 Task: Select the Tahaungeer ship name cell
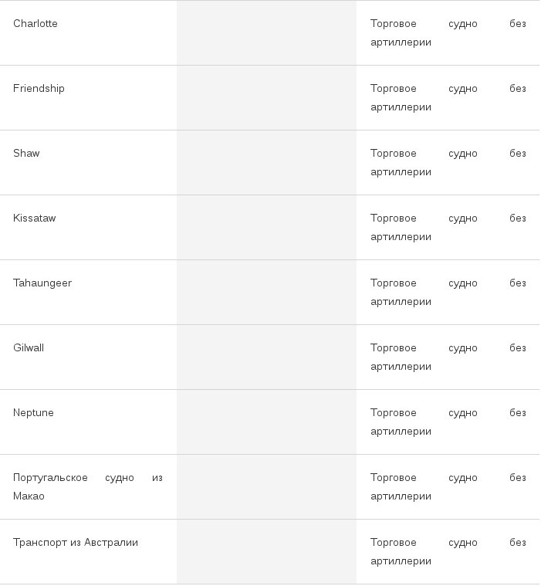[89, 293]
